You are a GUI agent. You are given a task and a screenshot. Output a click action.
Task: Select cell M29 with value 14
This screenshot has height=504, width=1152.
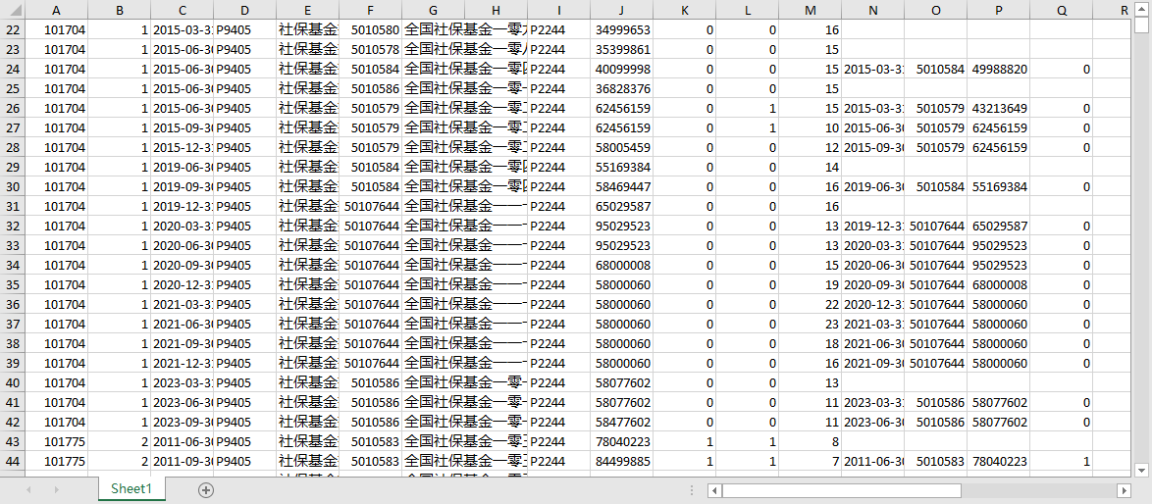tap(810, 168)
